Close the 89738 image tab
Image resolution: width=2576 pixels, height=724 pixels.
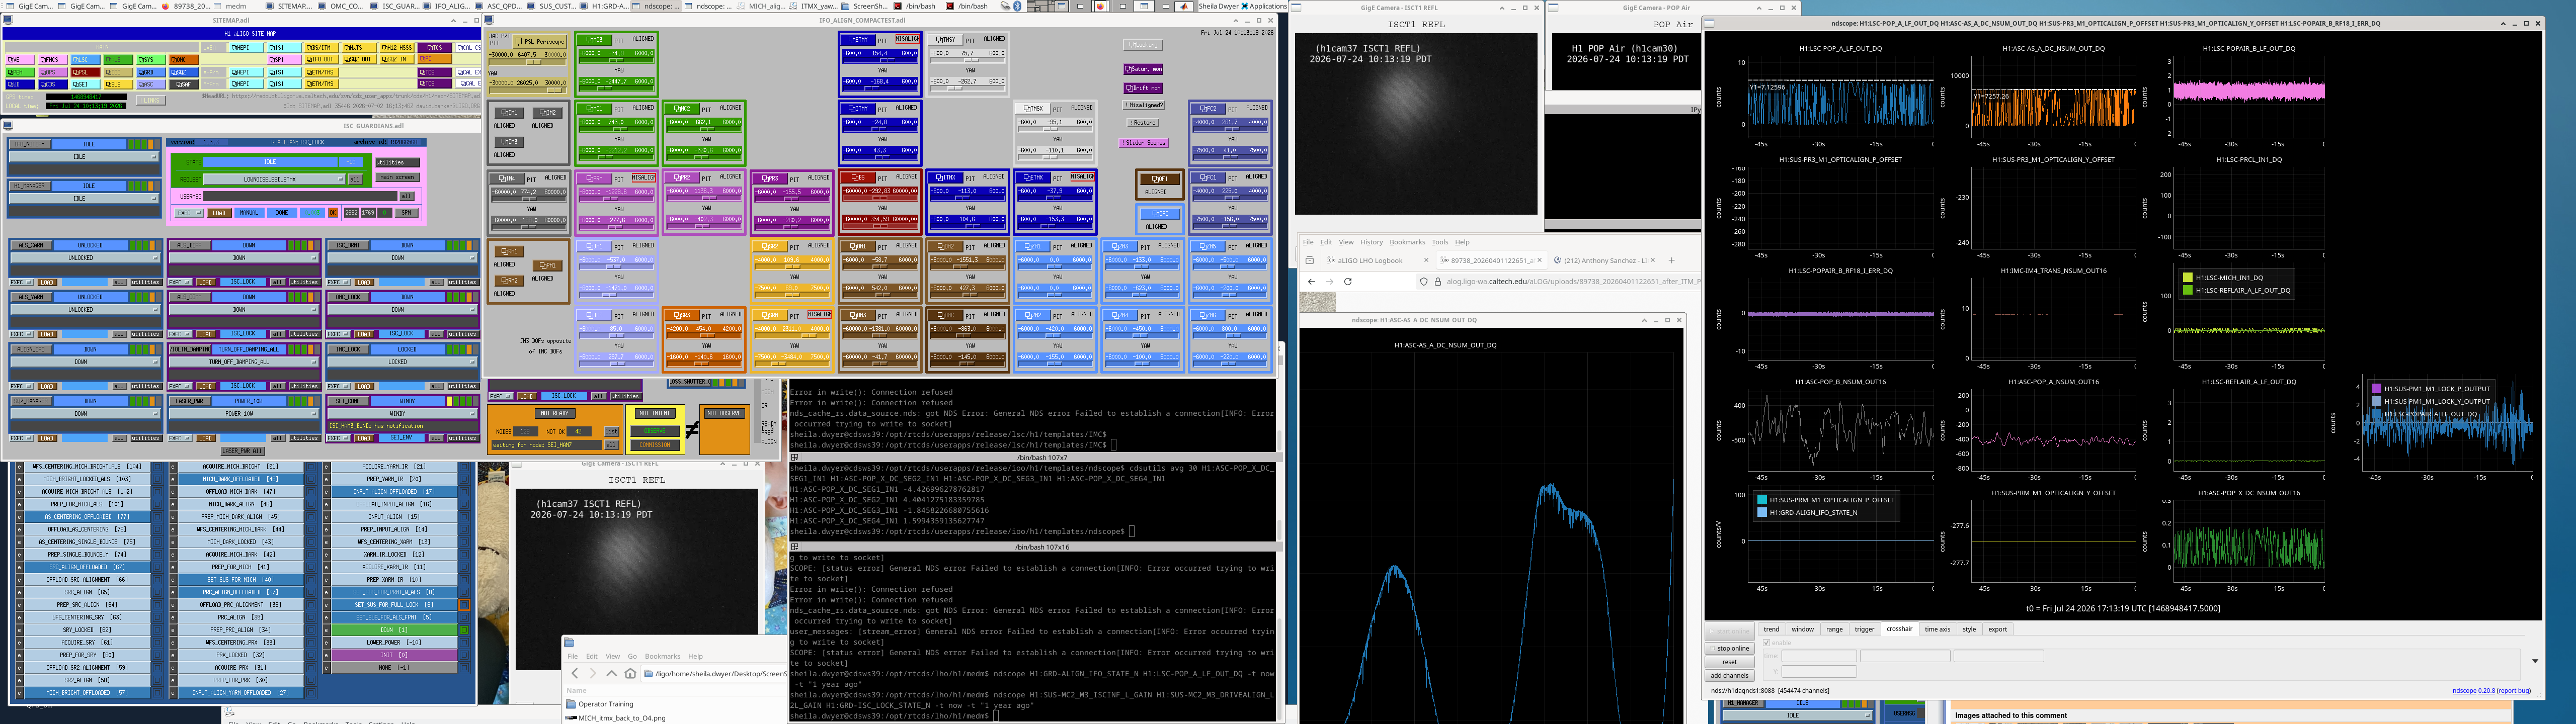pyautogui.click(x=1540, y=261)
